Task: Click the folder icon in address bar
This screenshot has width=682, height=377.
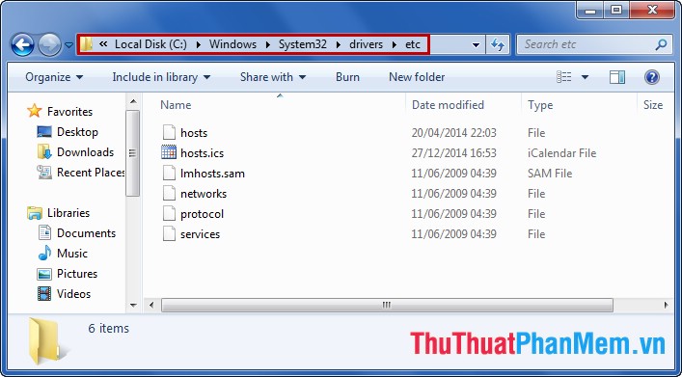Action: pyautogui.click(x=87, y=44)
